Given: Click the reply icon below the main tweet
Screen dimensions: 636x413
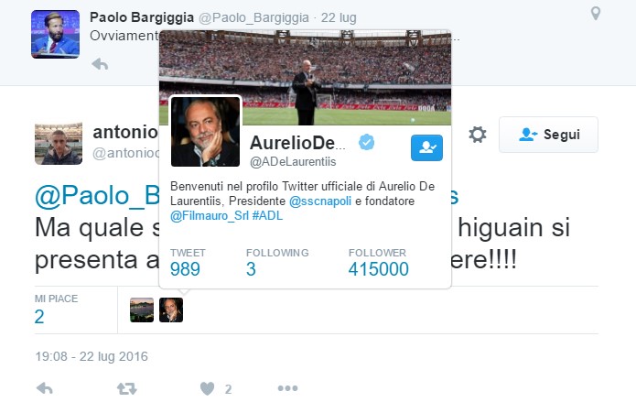Looking at the screenshot, I should (45, 388).
